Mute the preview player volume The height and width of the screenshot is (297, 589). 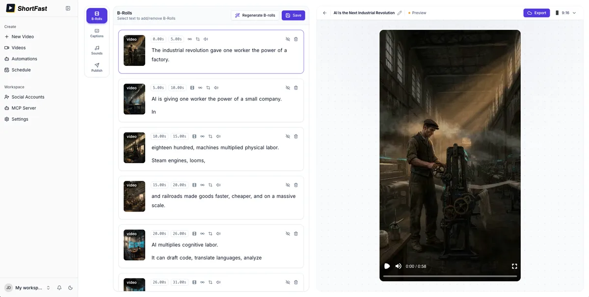[398, 266]
